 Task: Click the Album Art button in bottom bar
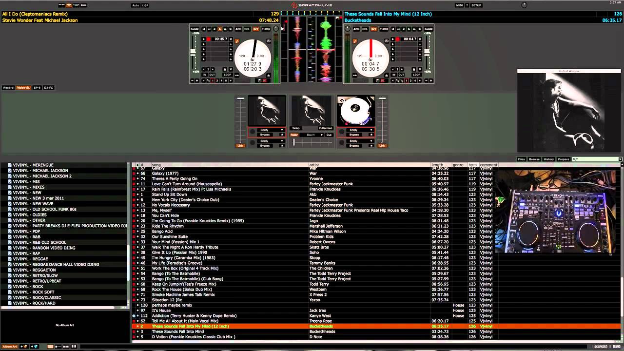[x=10, y=347]
